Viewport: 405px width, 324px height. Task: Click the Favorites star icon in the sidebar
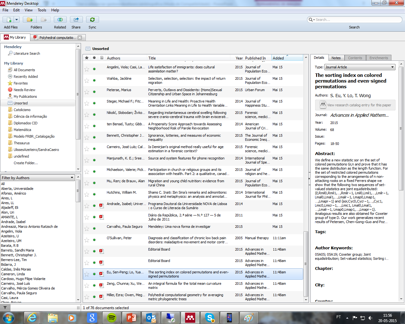pos(10,83)
